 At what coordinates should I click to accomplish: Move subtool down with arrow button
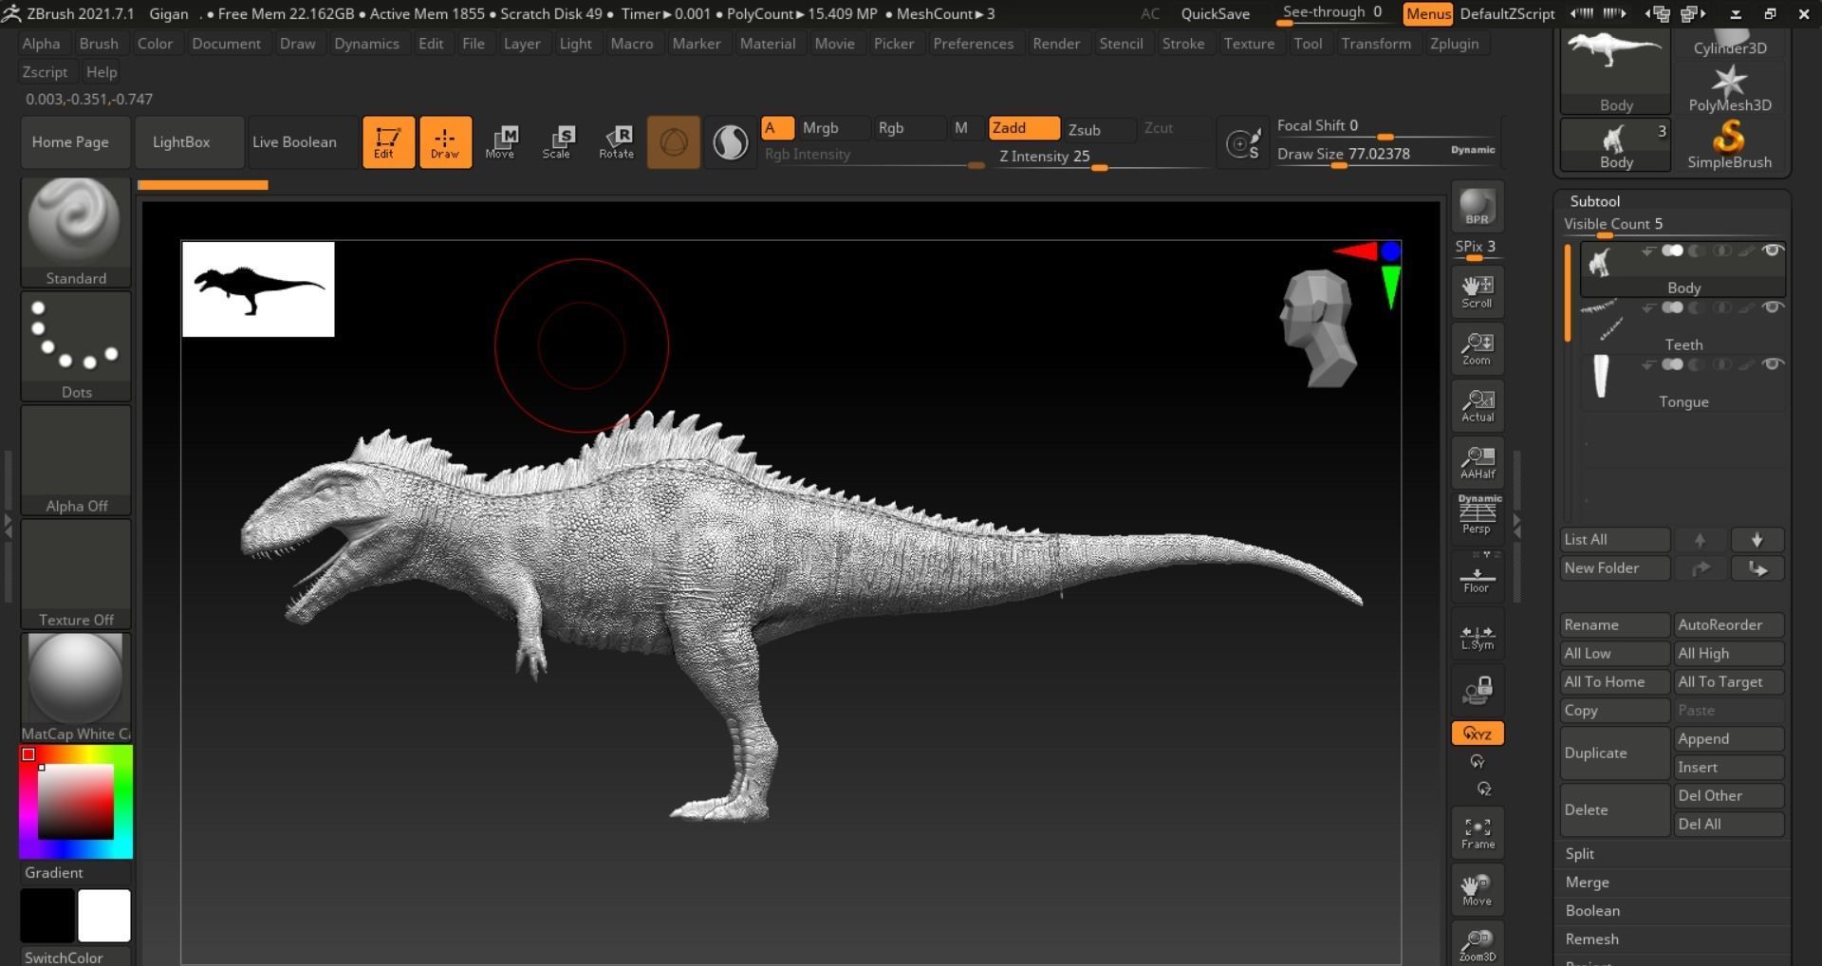click(1757, 540)
